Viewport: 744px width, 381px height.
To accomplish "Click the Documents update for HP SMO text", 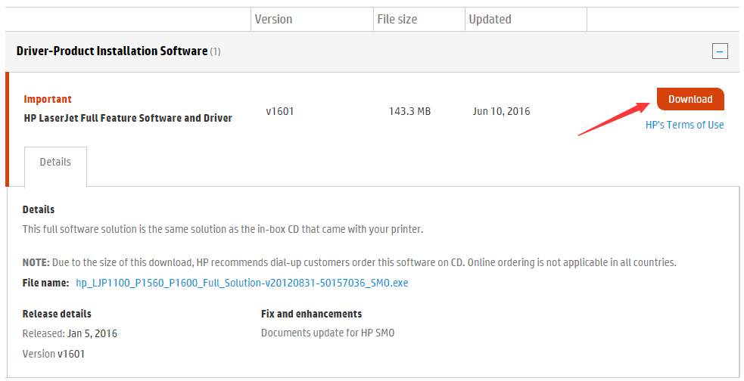I will (x=328, y=333).
